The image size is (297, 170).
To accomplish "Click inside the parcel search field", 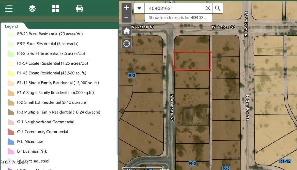I will tap(174, 8).
